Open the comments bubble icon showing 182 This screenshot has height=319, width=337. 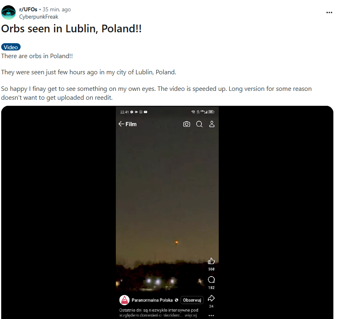click(x=211, y=280)
